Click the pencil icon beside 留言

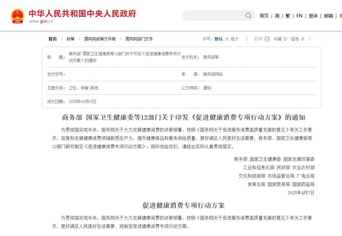click(303, 39)
